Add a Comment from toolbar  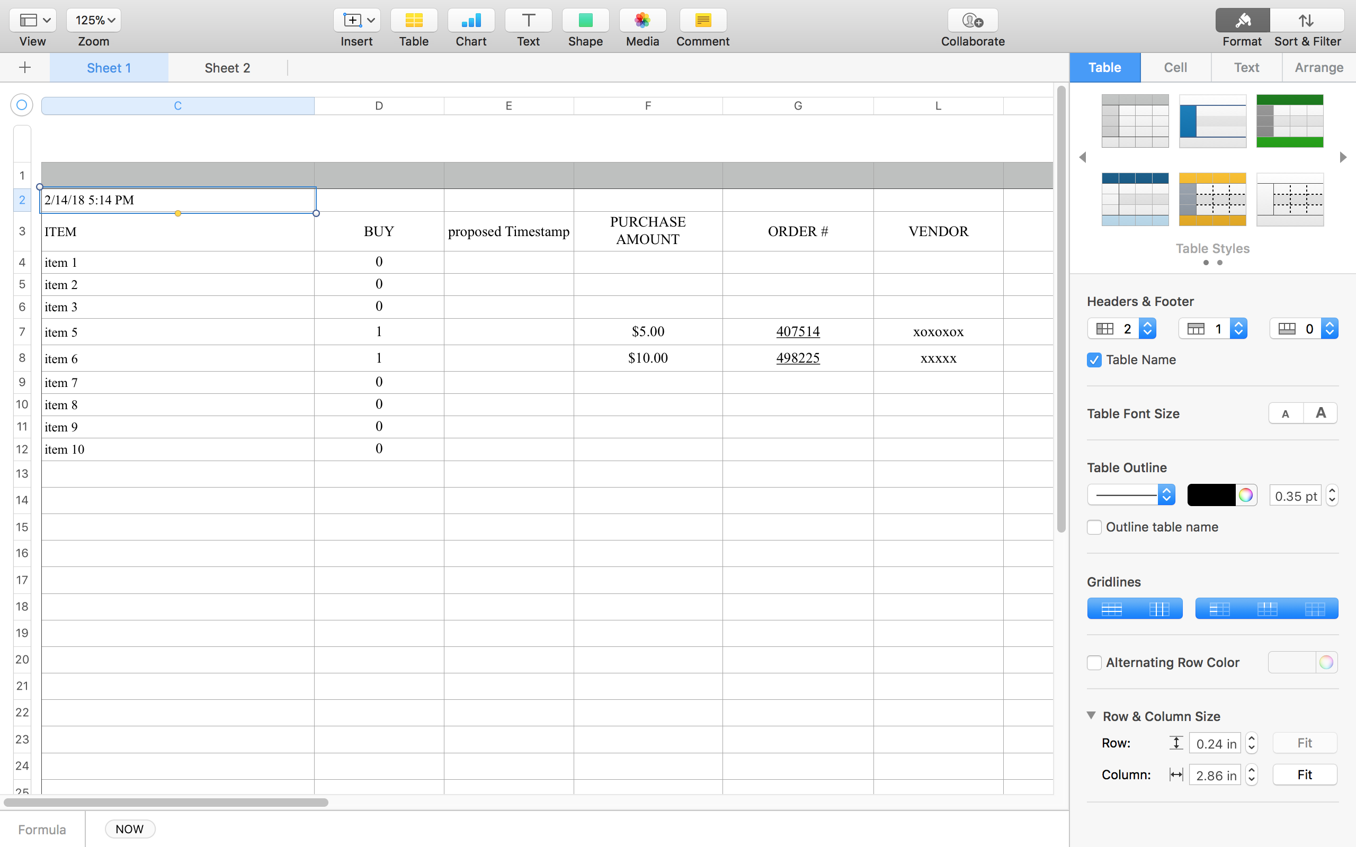coord(703,21)
